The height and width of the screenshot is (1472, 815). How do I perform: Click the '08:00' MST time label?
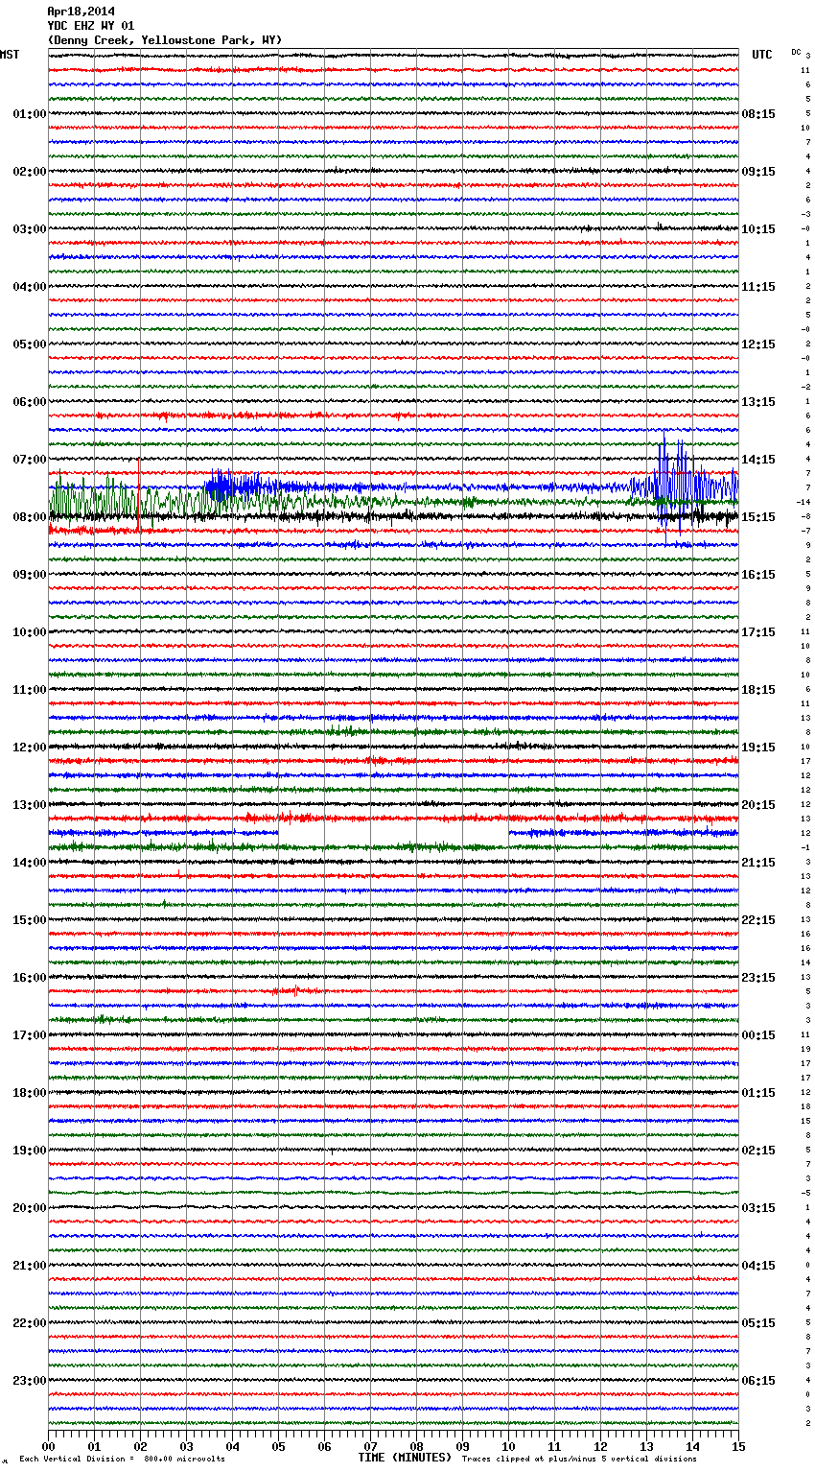(29, 517)
